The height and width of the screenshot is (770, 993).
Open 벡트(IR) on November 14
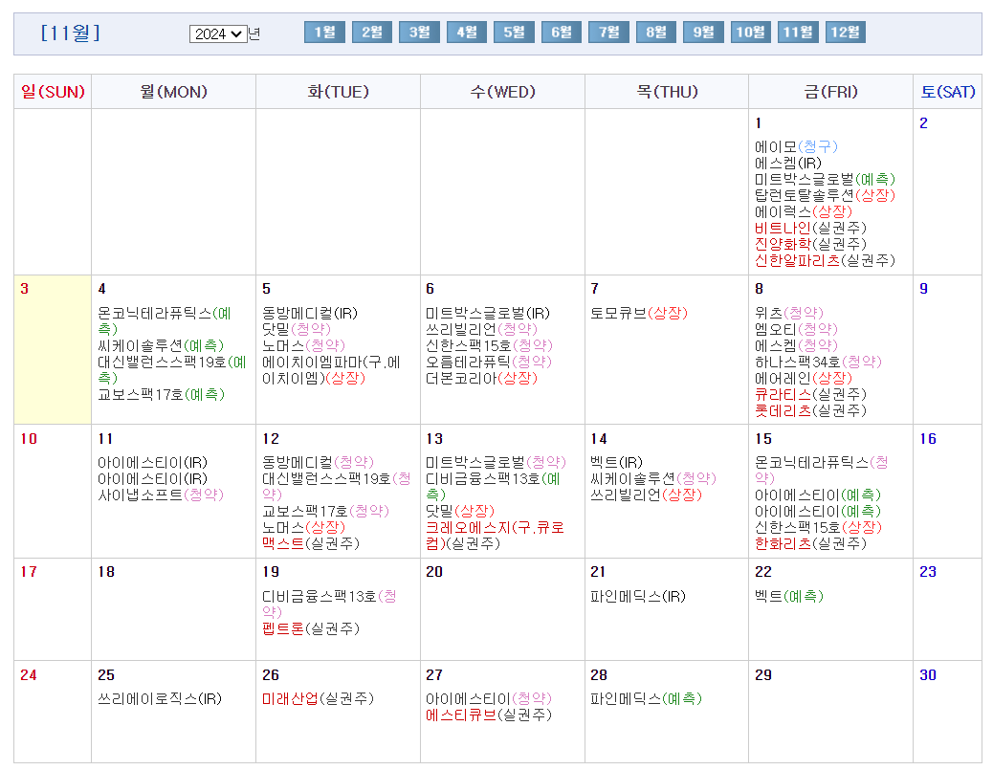click(616, 463)
